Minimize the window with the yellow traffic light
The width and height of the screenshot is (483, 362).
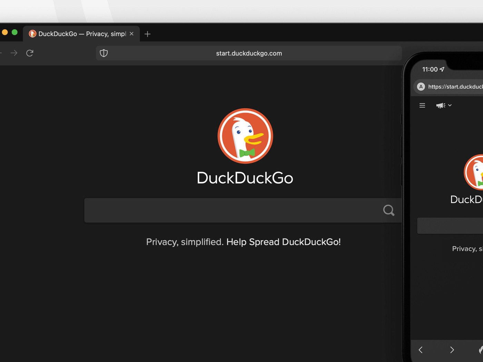[4, 32]
